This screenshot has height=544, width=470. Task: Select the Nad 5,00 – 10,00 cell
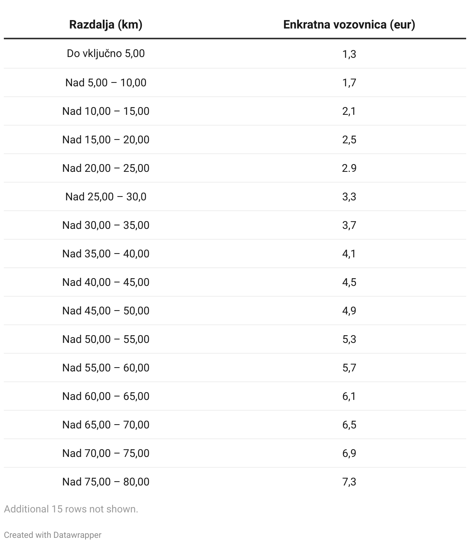(x=106, y=82)
